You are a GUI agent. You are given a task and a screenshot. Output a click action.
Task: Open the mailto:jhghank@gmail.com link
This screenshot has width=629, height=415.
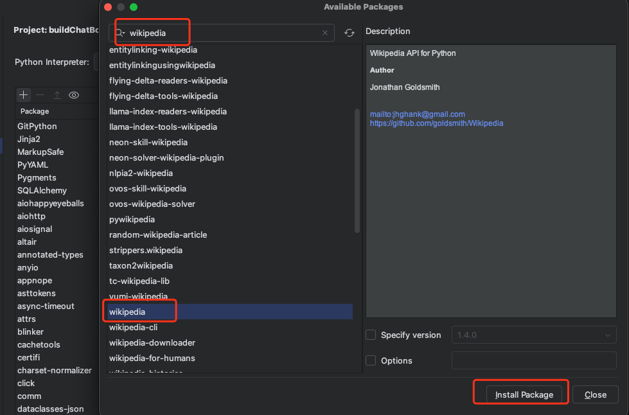click(417, 114)
